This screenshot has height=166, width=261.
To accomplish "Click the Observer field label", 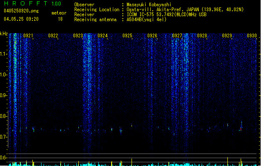I will click(84, 5).
